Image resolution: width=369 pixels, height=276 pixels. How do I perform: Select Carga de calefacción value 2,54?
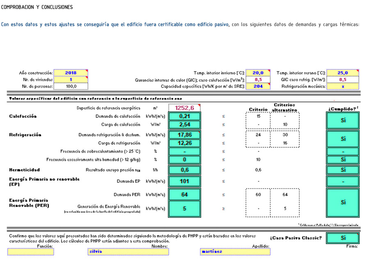tap(184, 124)
